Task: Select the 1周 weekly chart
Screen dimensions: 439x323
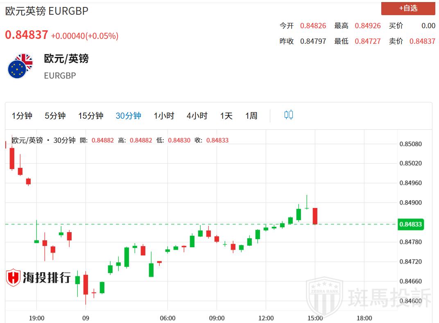Action: click(251, 116)
